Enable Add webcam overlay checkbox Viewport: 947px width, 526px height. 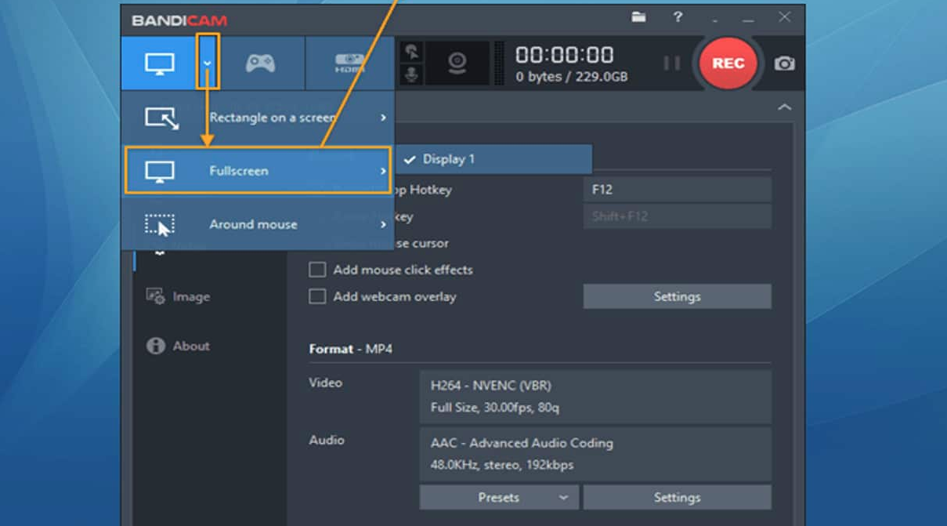click(317, 296)
